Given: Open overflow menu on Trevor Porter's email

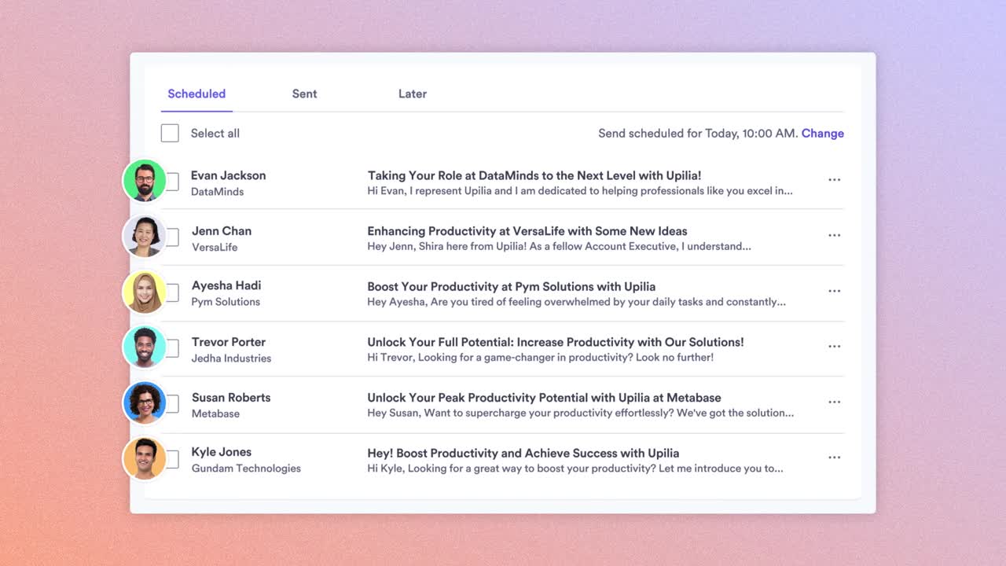Looking at the screenshot, I should [x=834, y=346].
